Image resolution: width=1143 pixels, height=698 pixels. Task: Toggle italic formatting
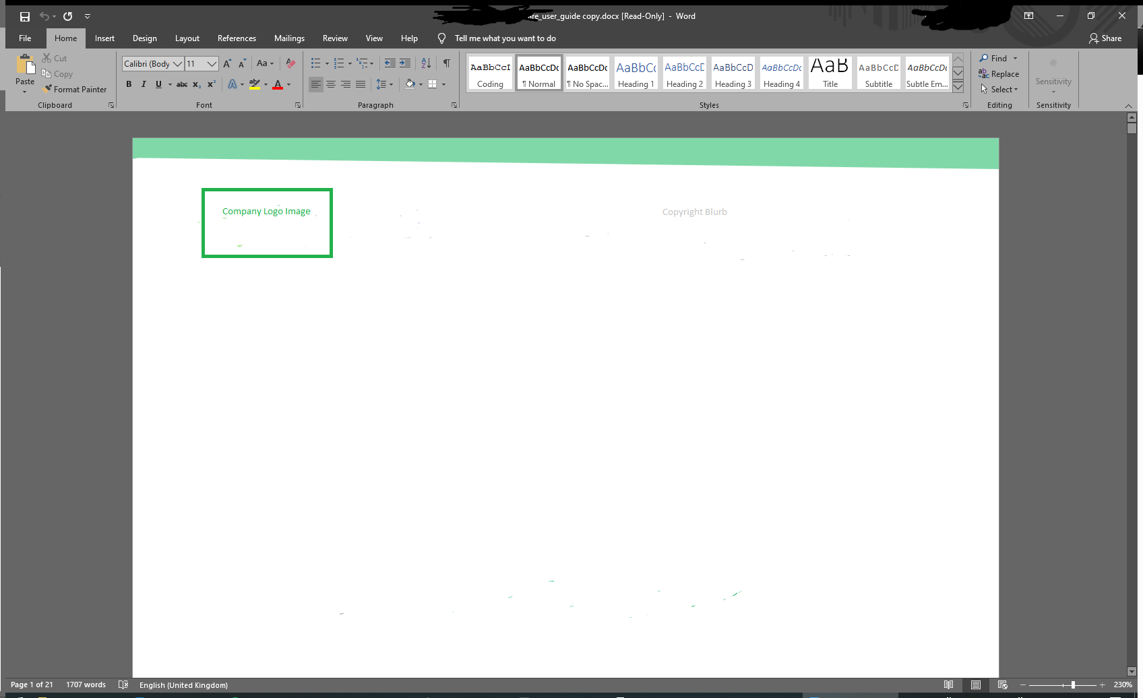pyautogui.click(x=144, y=84)
